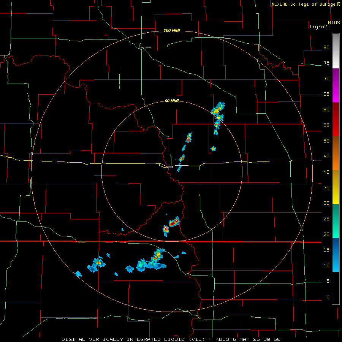
Task: Click the 65 value on the VIL scale
Action: (326, 94)
